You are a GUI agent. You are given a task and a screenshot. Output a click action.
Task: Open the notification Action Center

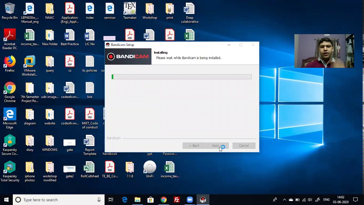[x=355, y=200]
